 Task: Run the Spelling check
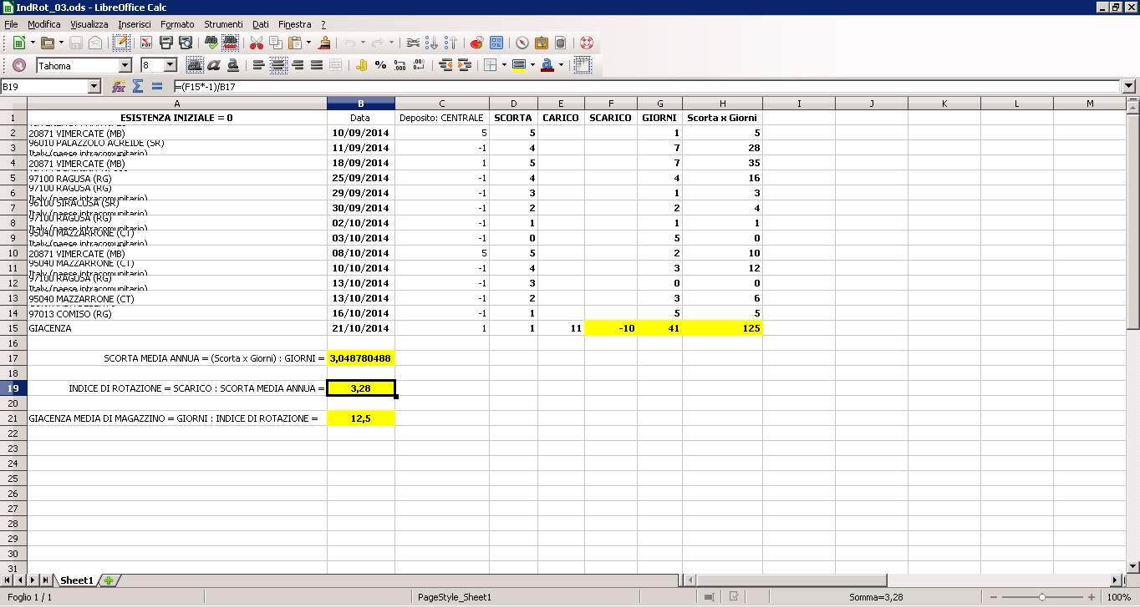coord(211,43)
